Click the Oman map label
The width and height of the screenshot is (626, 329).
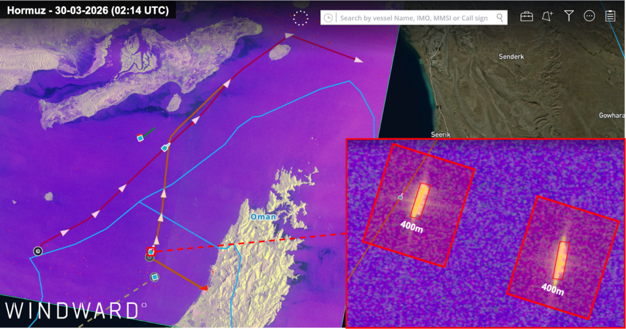point(263,217)
